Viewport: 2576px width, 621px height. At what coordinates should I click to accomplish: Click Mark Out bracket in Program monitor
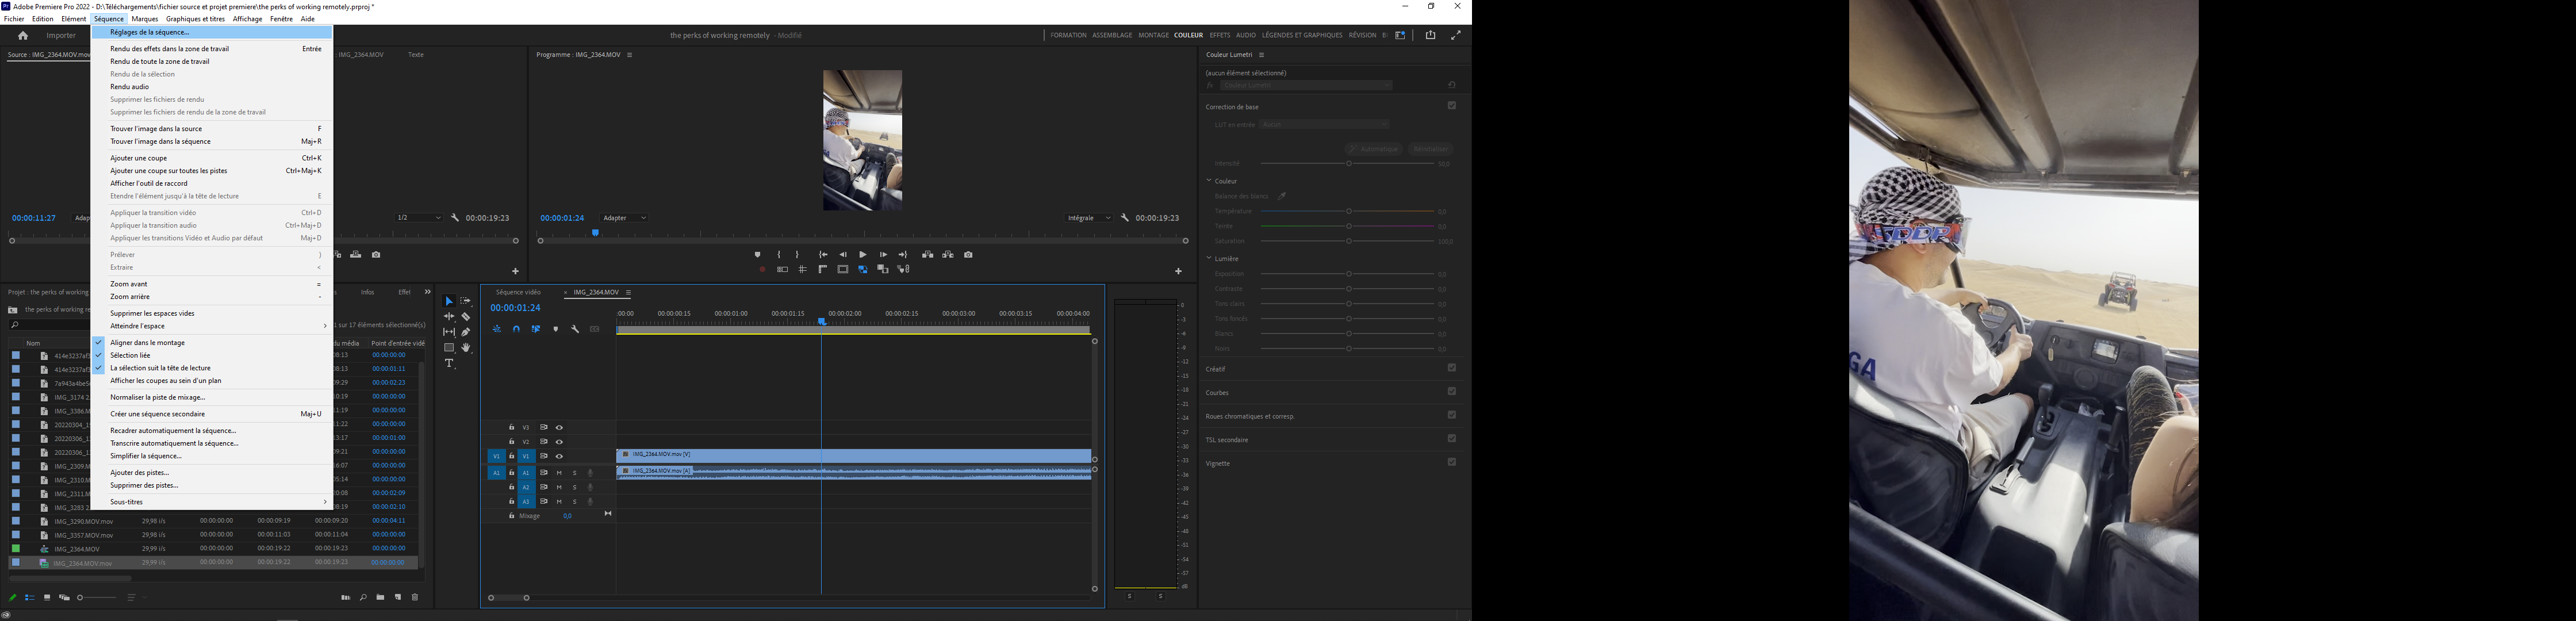tap(797, 255)
